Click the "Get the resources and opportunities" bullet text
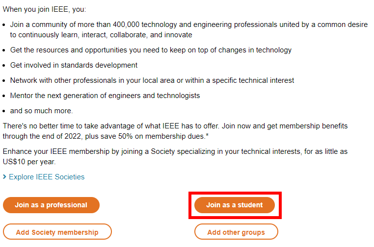 click(x=151, y=50)
